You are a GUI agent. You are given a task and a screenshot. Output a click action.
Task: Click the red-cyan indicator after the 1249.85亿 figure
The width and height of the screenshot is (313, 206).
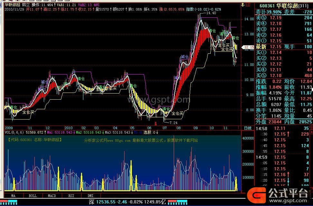tap(178, 202)
